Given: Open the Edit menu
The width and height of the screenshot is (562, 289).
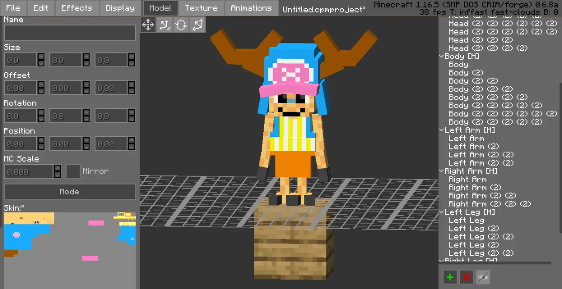Looking at the screenshot, I should tap(41, 8).
